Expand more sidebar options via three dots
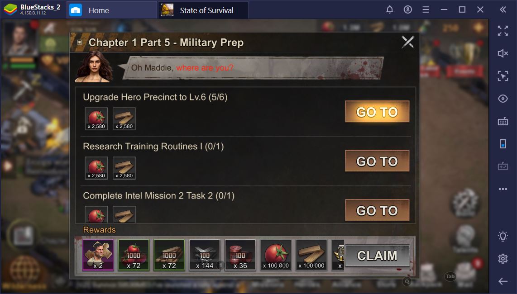 pyautogui.click(x=503, y=189)
